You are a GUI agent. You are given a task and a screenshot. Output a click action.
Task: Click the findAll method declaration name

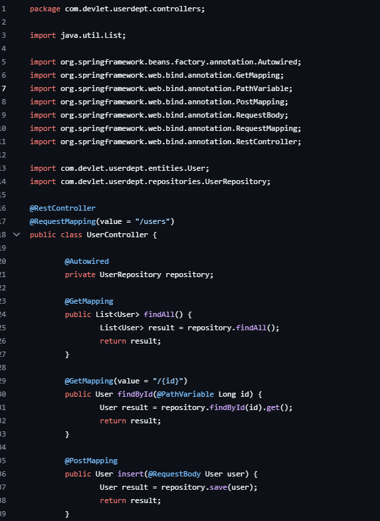[159, 314]
